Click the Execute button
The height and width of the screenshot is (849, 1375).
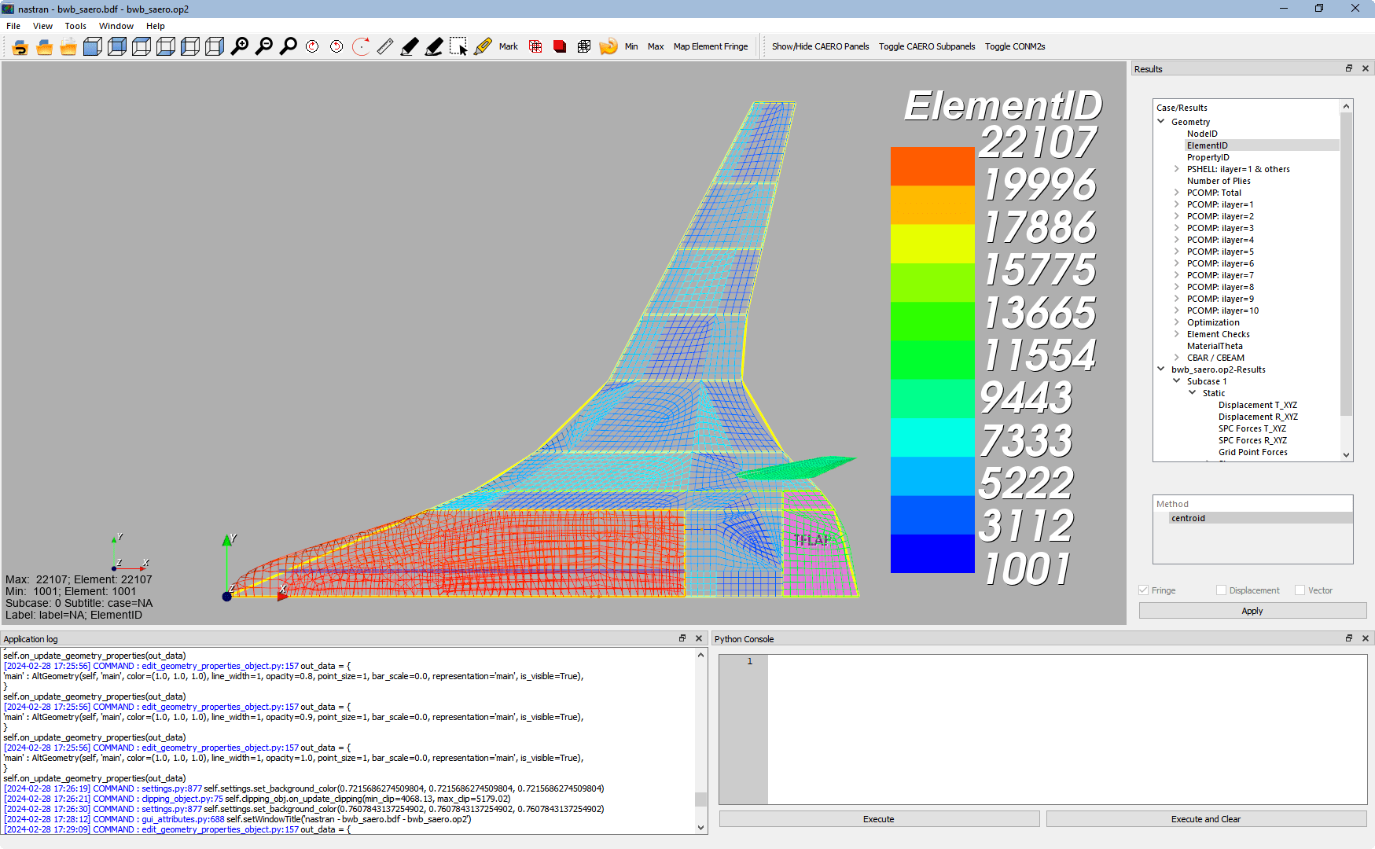pyautogui.click(x=879, y=819)
